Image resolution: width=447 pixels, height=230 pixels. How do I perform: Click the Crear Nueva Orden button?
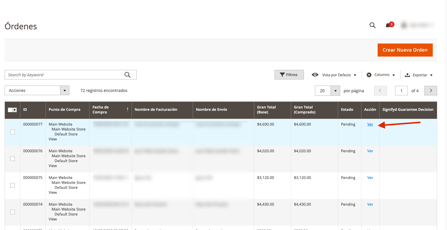pos(405,50)
